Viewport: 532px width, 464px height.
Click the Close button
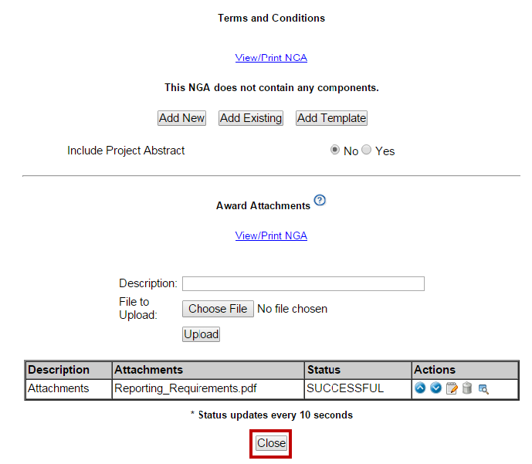271,443
